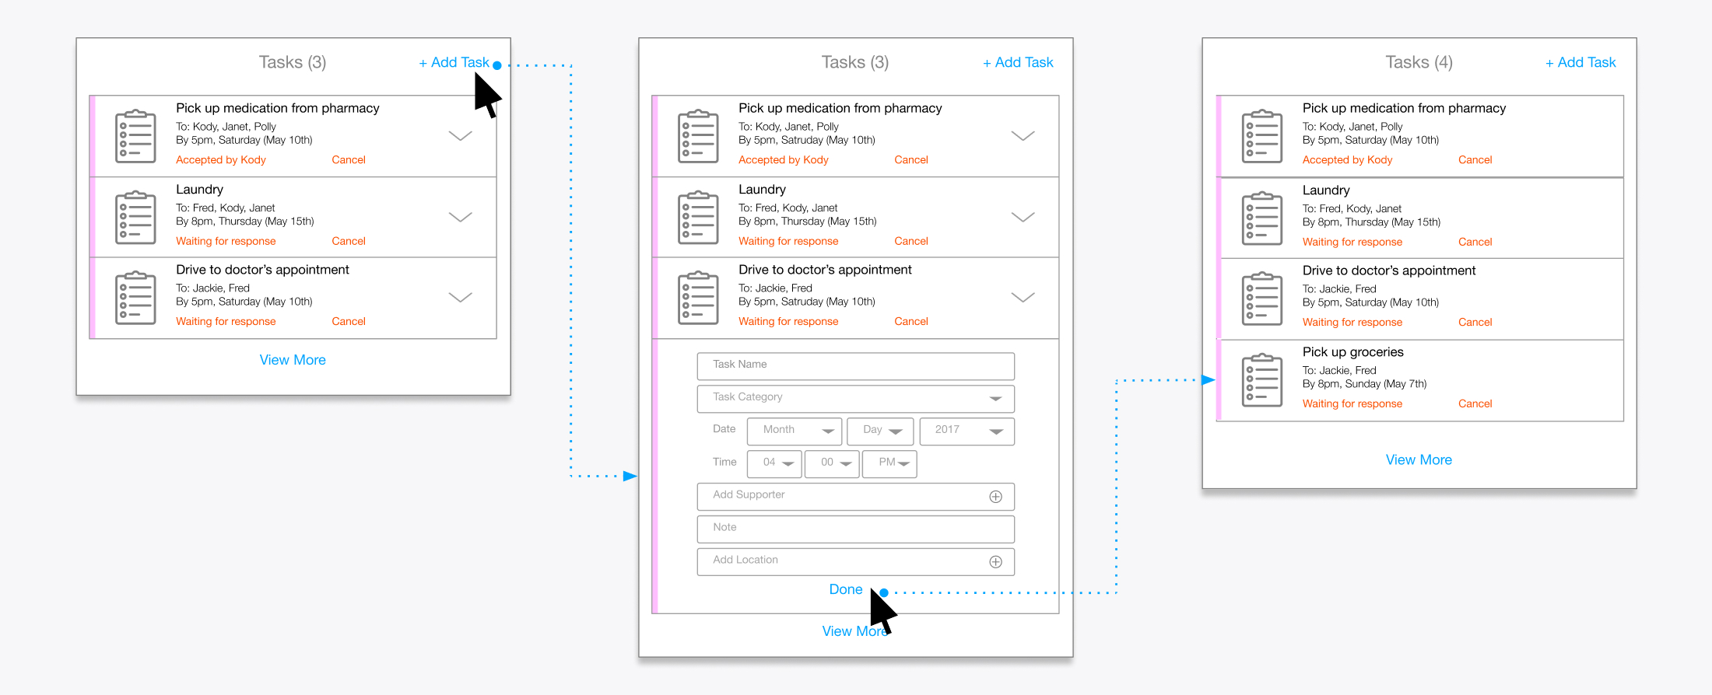The width and height of the screenshot is (1712, 695).
Task: Click clipboard icon for Laundry task, middle panel
Action: pos(698,218)
